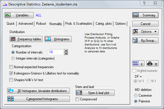Click the Summary button
This screenshot has height=109, width=164.
point(145,15)
